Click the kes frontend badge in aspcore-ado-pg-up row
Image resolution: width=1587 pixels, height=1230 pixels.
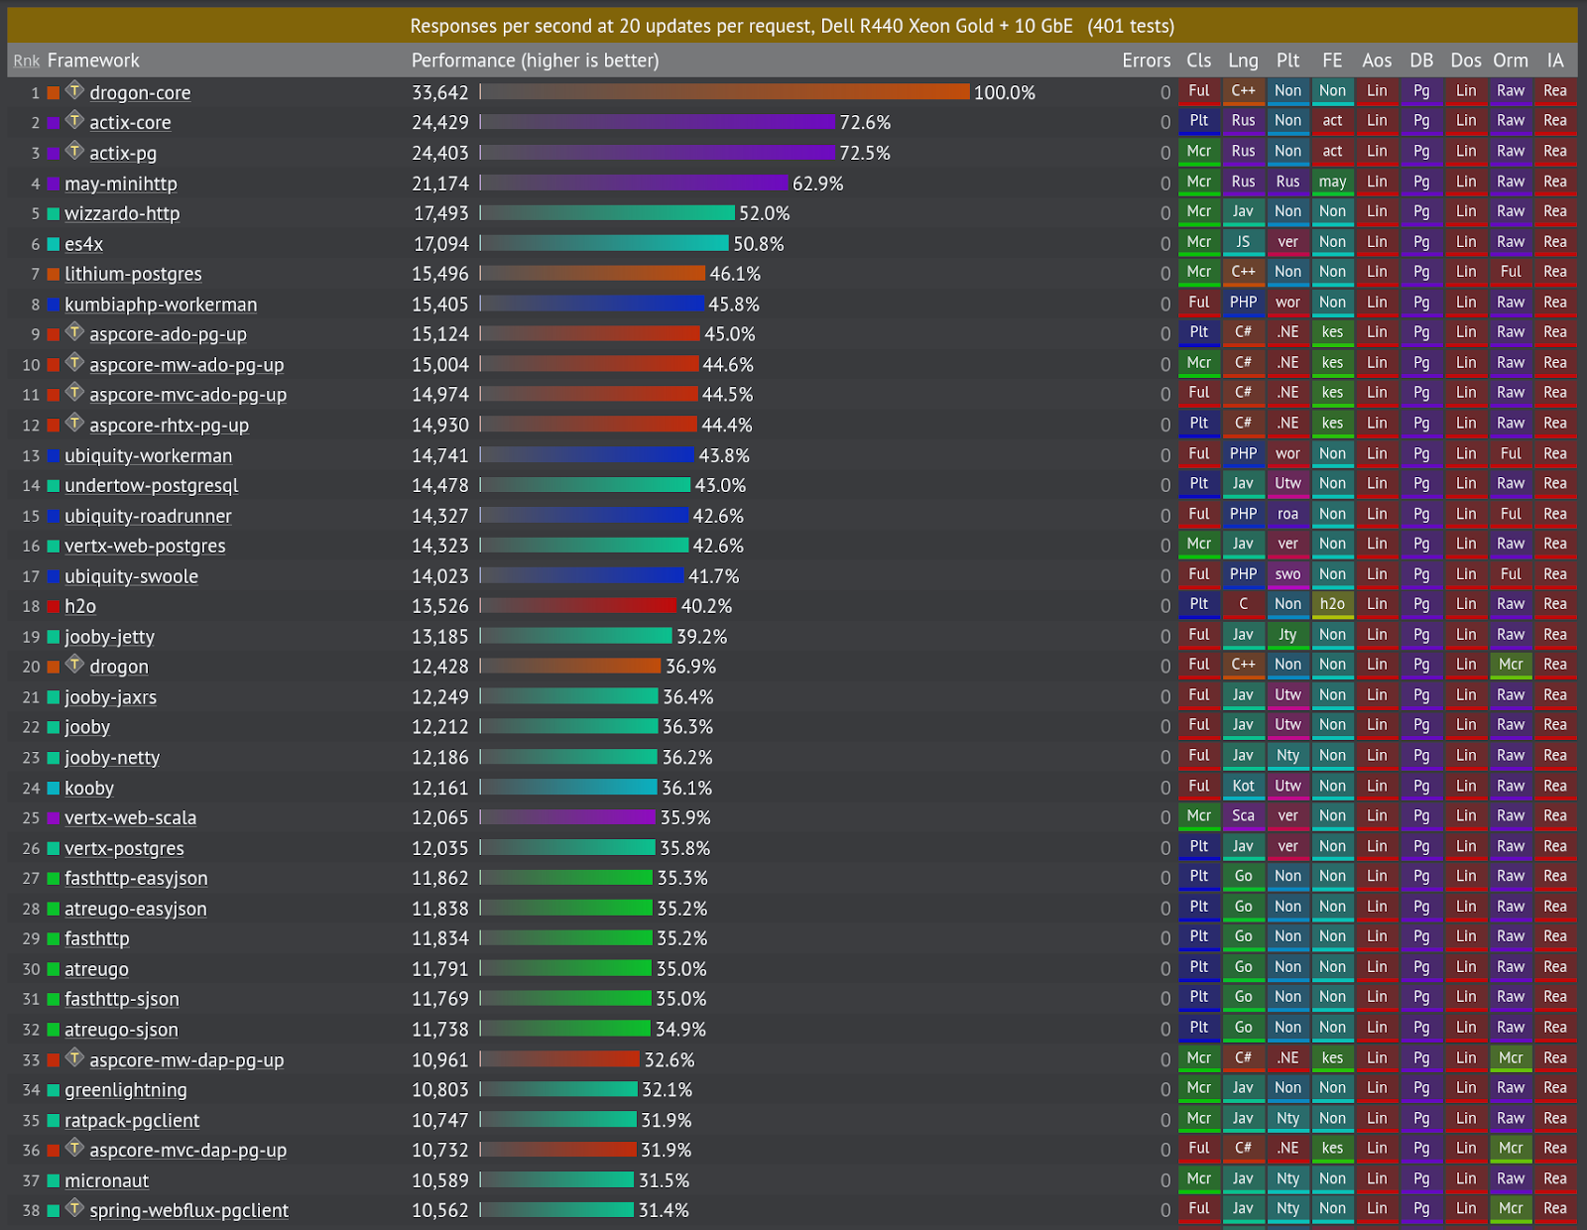click(1332, 333)
